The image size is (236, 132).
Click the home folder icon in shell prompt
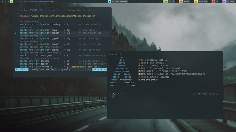click(x=118, y=94)
